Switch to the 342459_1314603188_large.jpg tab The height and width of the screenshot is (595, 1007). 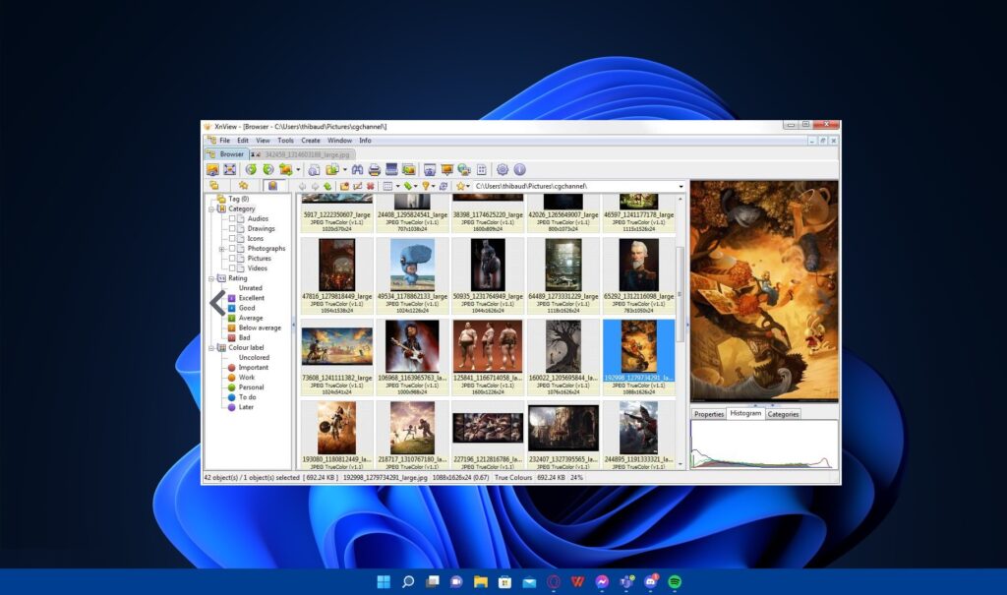[302, 154]
